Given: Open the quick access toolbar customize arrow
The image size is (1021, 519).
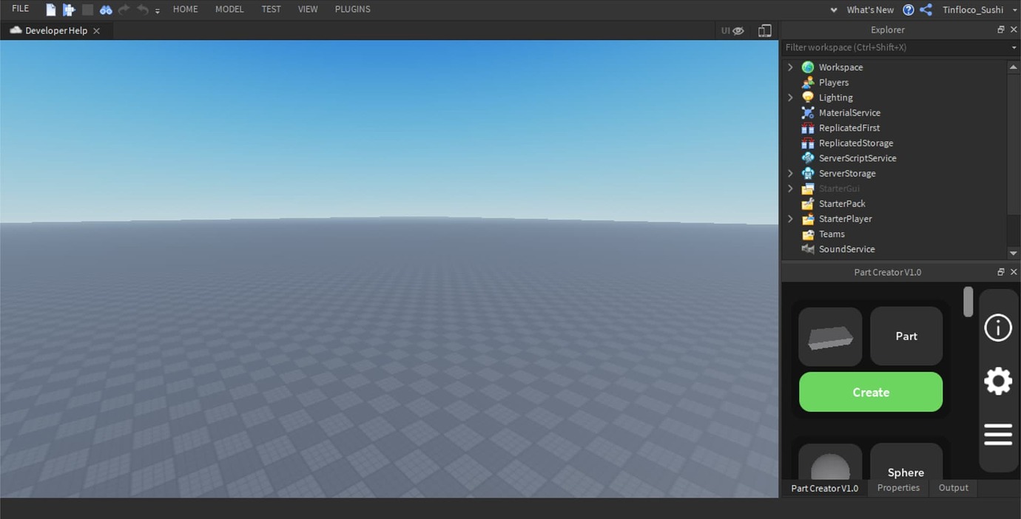Looking at the screenshot, I should point(158,11).
